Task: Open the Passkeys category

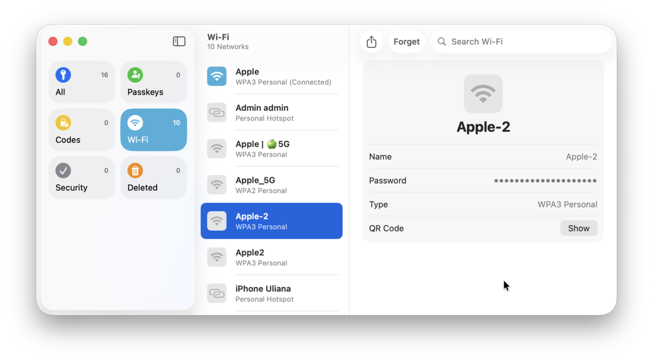Action: tap(154, 82)
